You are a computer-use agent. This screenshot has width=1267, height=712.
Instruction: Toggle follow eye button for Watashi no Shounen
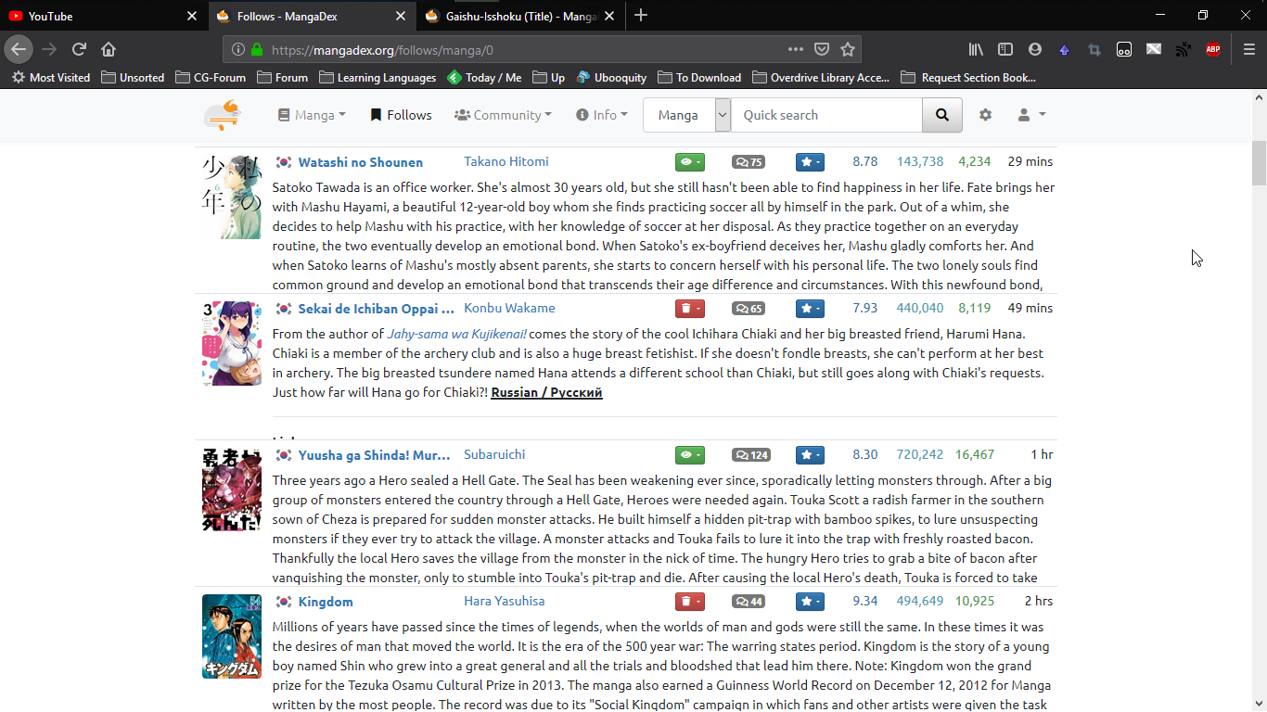(x=689, y=162)
